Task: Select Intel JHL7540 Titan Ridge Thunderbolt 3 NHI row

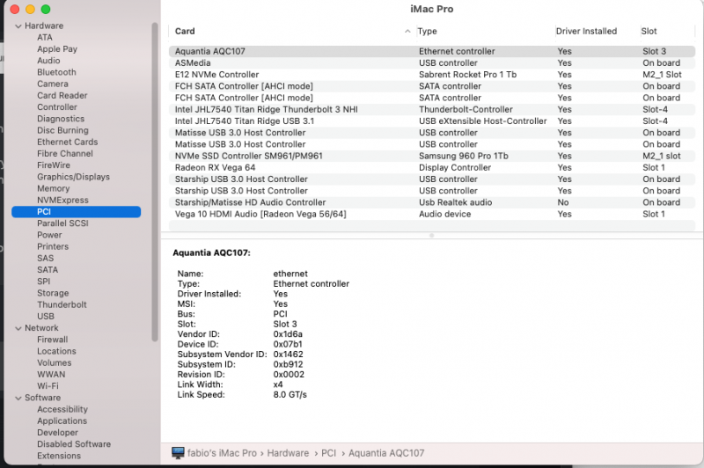Action: click(x=432, y=109)
